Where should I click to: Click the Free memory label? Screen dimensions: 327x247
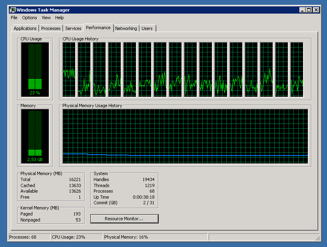point(25,197)
